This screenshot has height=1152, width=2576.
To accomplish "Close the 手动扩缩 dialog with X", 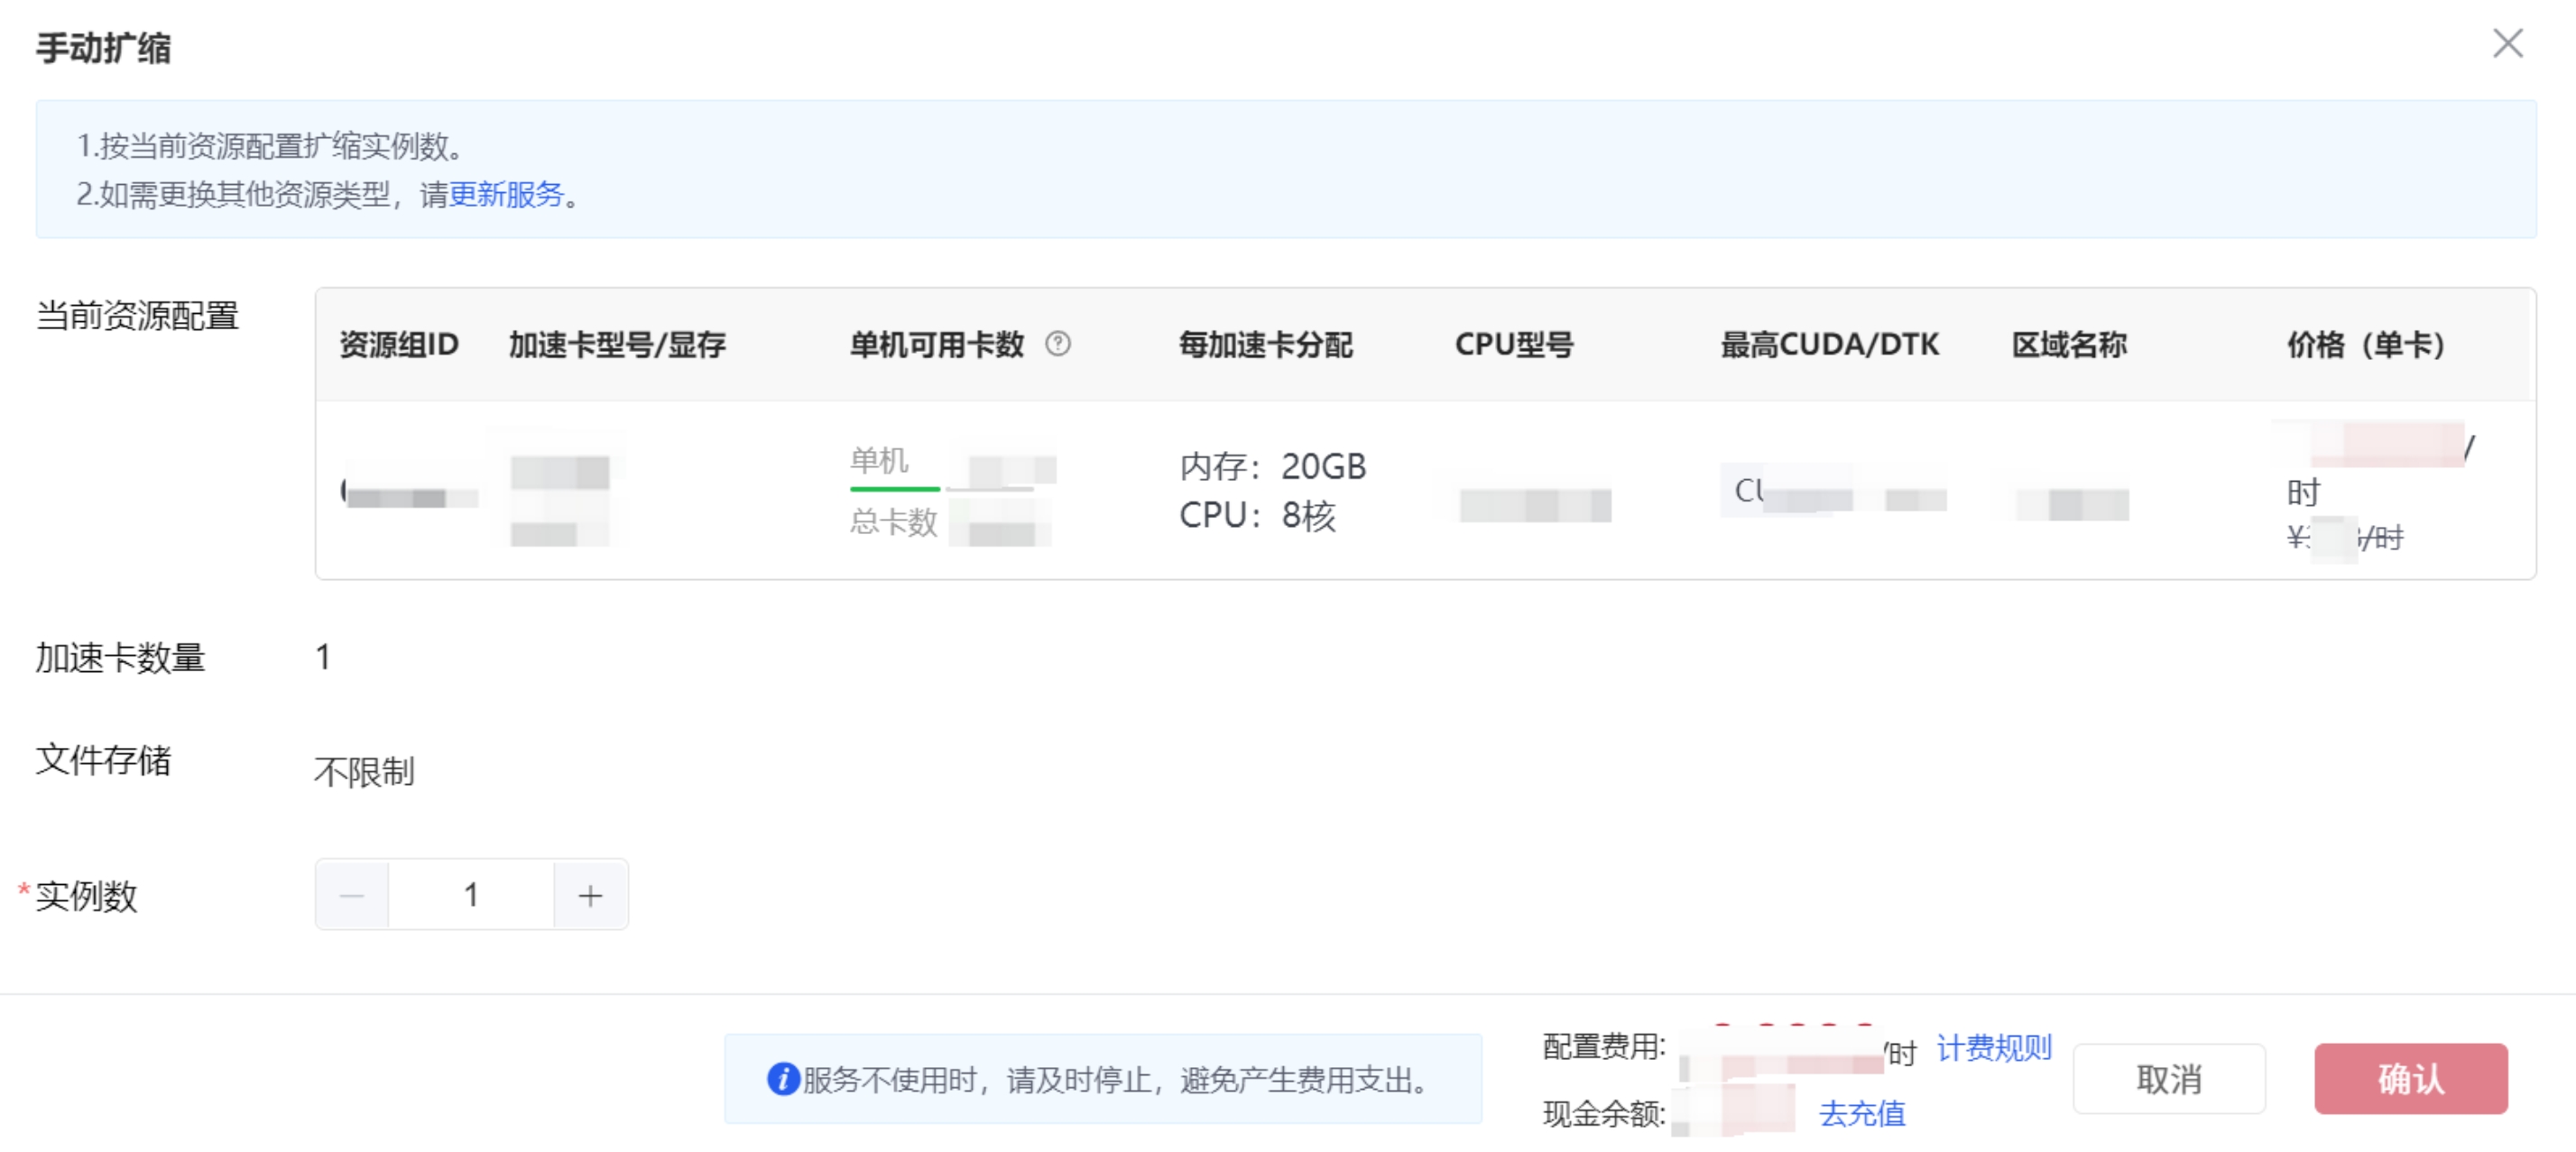I will point(2507,44).
